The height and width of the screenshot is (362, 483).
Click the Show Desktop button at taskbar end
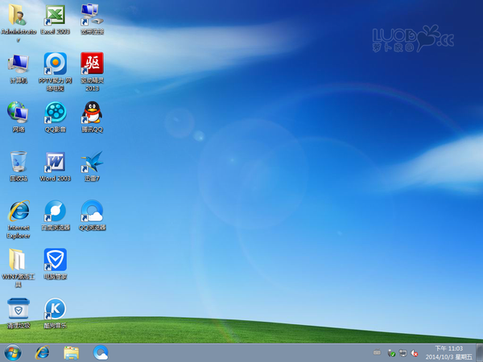(x=479, y=353)
